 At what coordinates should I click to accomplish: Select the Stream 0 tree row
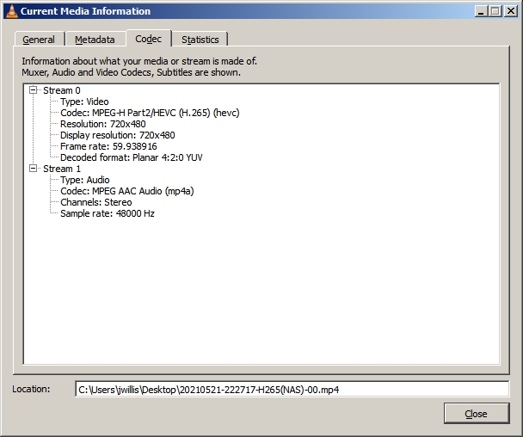(62, 90)
